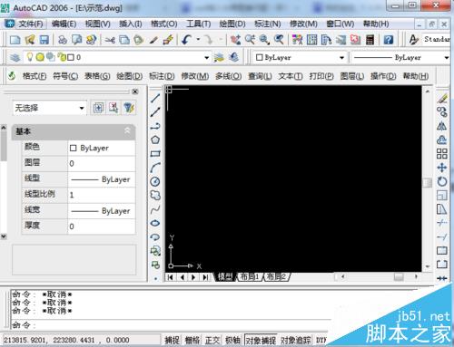Toggle 极轴 polar tracking in status bar
Screen dimensions: 454x347
coord(232,341)
